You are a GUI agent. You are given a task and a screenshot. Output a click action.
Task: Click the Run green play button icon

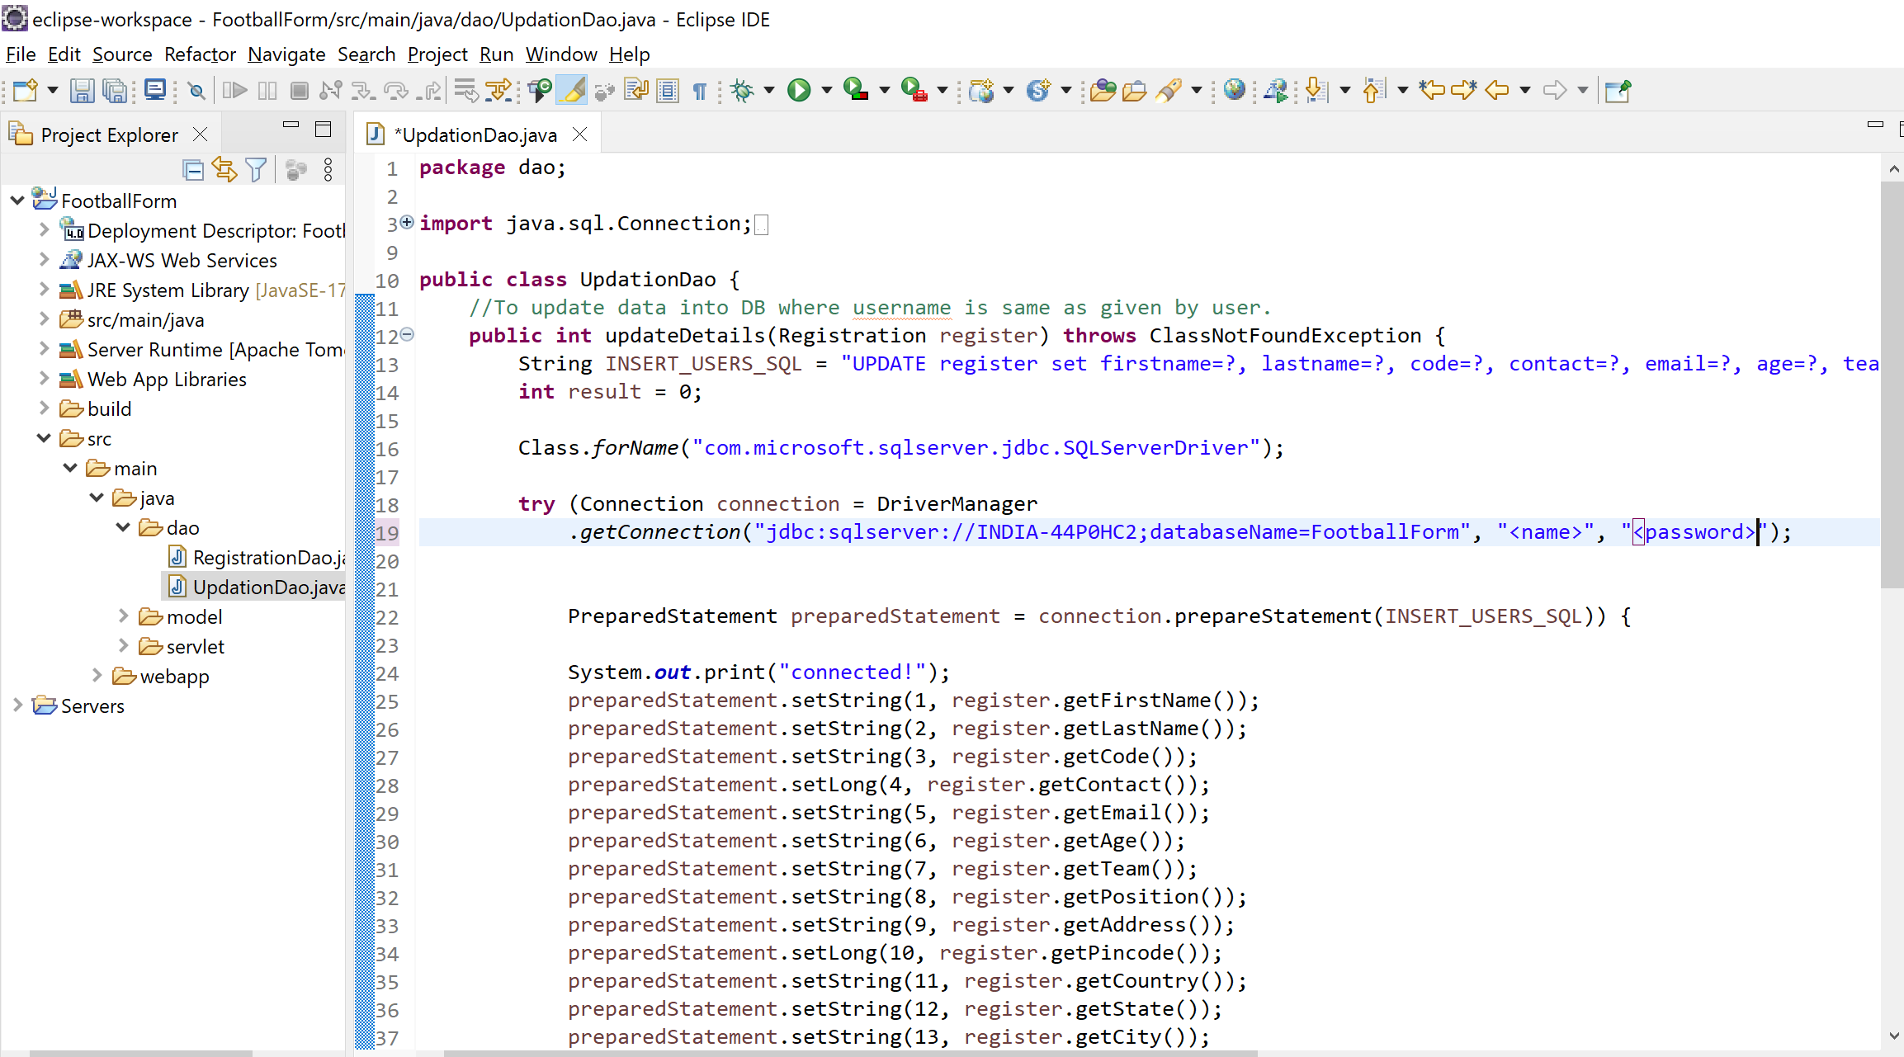click(799, 90)
